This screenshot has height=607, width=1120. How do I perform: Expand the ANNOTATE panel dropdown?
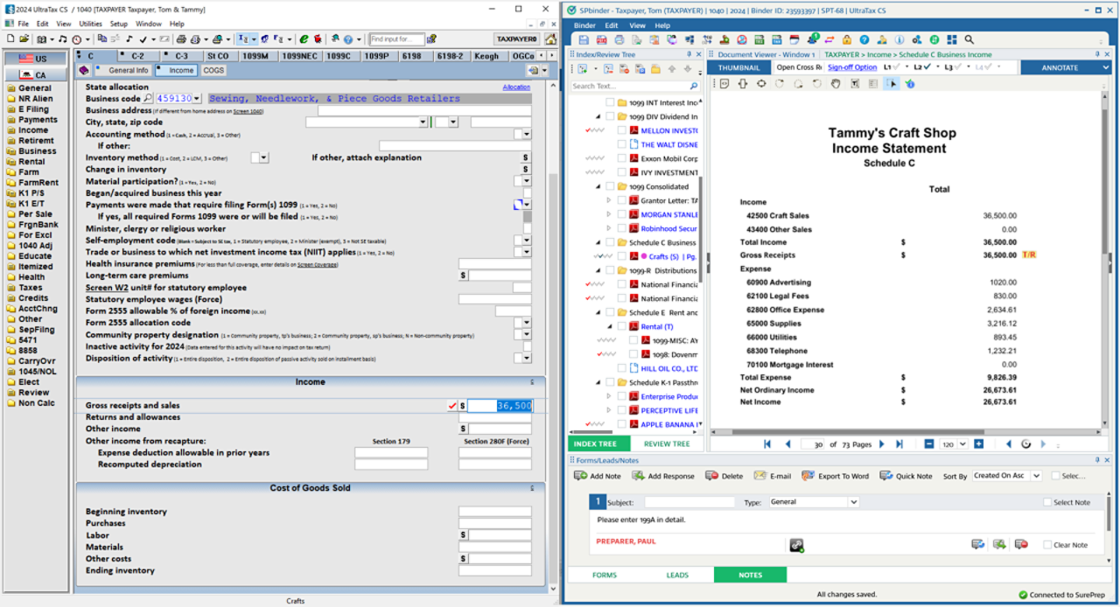click(1105, 67)
